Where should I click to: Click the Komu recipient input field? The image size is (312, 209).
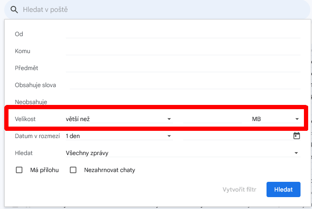[x=183, y=51]
